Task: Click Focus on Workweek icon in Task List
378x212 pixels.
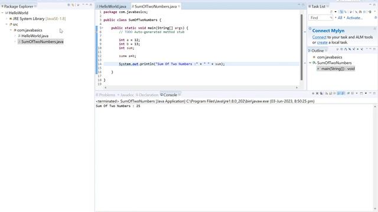Action: coord(351,12)
